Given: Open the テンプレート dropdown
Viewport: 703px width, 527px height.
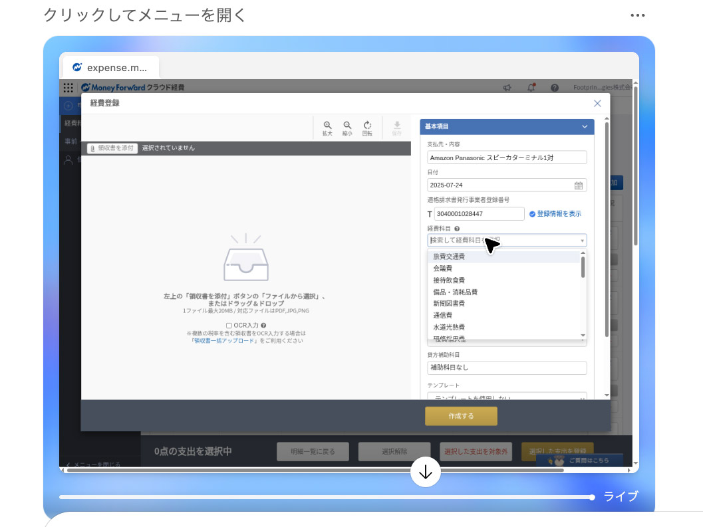Looking at the screenshot, I should click(x=507, y=397).
